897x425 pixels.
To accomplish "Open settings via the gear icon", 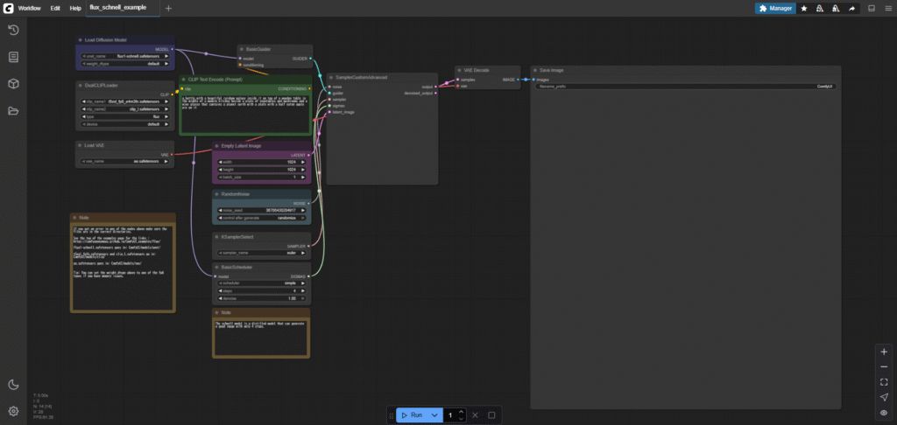I will [x=13, y=411].
